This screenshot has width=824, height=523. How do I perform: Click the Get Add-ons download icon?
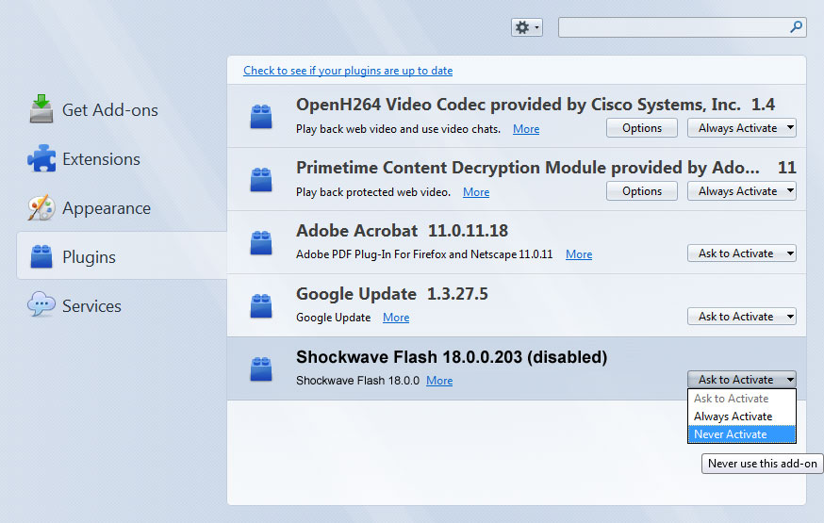click(41, 109)
